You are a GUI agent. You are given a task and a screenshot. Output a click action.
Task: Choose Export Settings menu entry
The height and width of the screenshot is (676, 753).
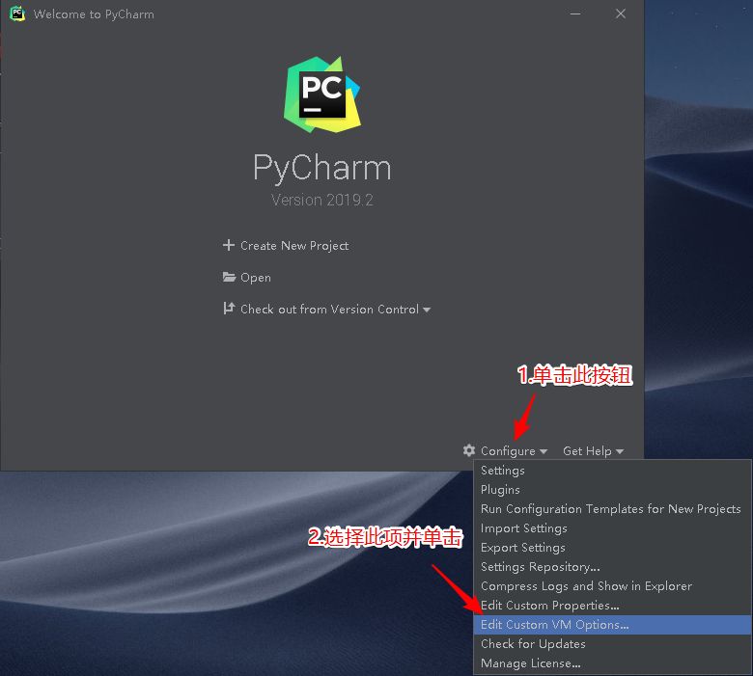coord(612,548)
